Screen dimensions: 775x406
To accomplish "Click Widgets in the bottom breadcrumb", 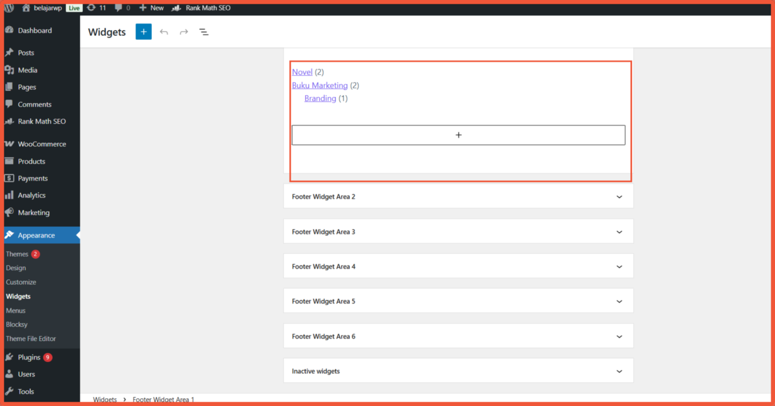I will tap(104, 399).
